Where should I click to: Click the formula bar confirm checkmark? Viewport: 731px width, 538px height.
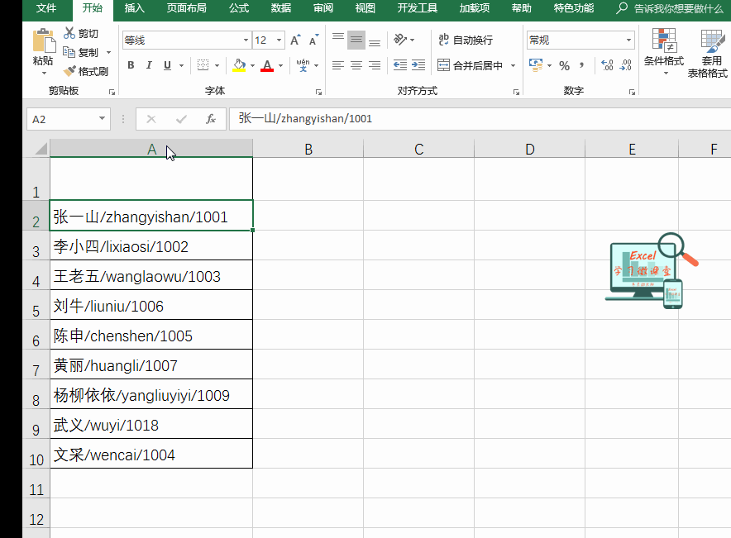pos(181,119)
